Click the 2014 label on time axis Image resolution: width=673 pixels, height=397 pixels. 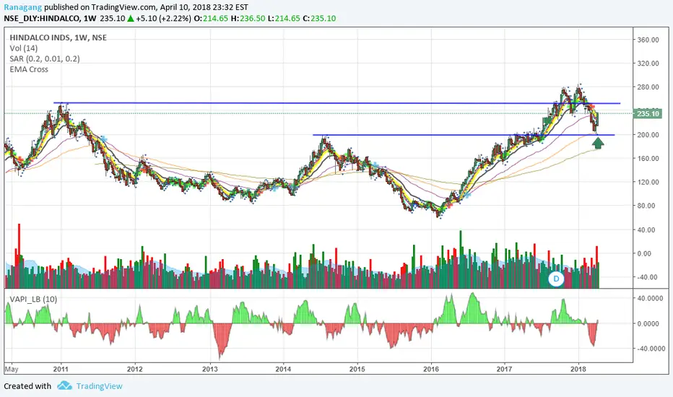click(x=283, y=369)
